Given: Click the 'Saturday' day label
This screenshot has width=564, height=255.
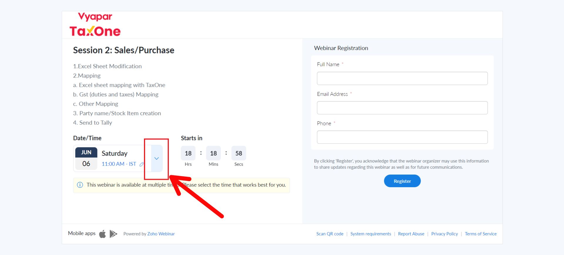Looking at the screenshot, I should coord(115,153).
